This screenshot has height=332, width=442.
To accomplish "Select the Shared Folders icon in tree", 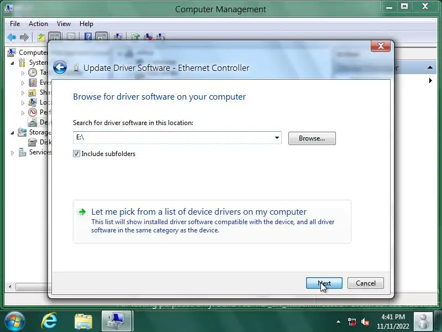I will tap(33, 92).
